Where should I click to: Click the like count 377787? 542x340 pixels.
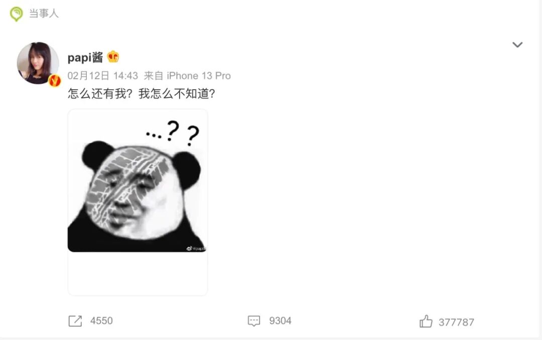click(456, 322)
